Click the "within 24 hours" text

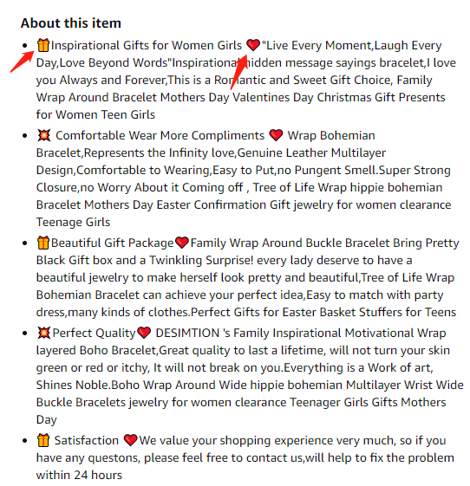(79, 475)
